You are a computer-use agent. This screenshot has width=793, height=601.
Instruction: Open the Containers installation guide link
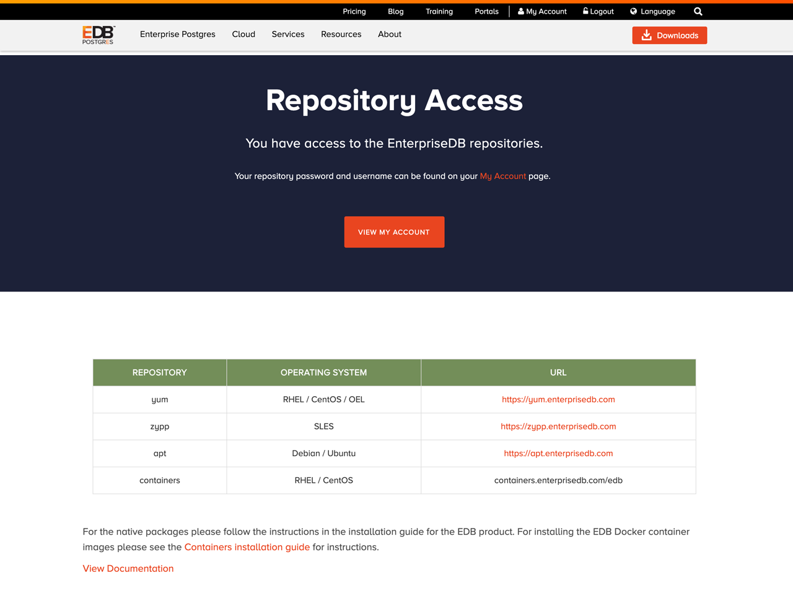(x=247, y=547)
